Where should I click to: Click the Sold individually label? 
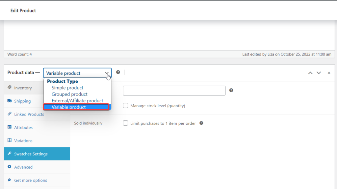(x=88, y=123)
